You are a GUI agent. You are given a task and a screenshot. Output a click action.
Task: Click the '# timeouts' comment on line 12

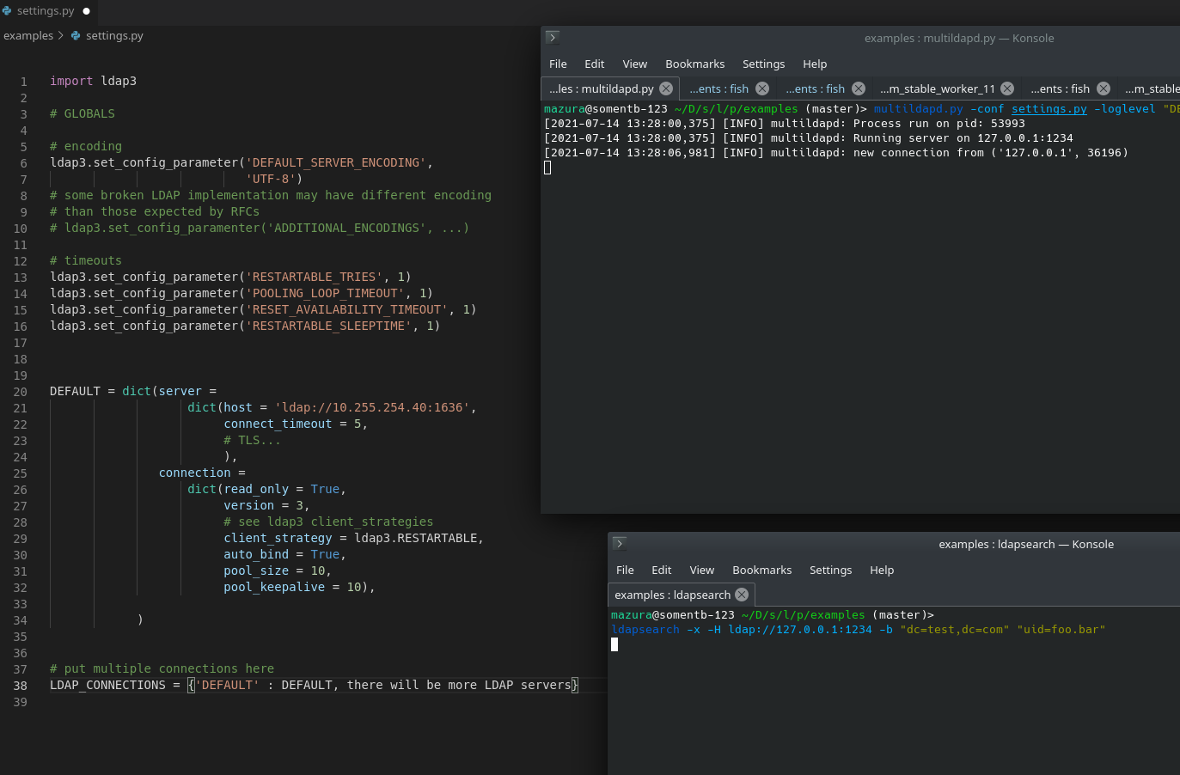point(86,260)
